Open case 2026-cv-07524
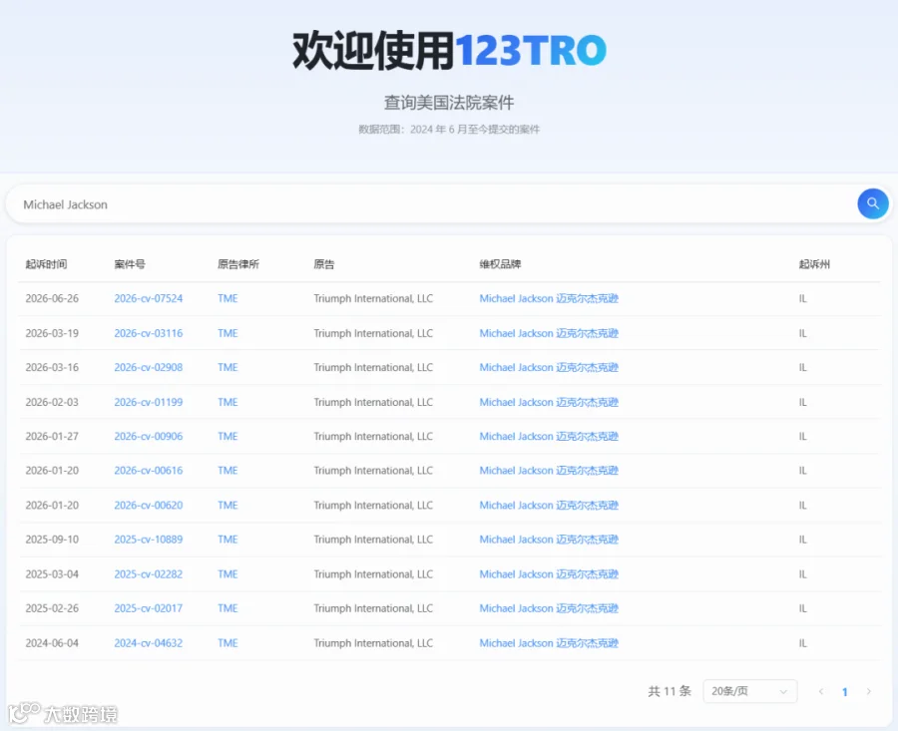The height and width of the screenshot is (731, 898). (149, 298)
